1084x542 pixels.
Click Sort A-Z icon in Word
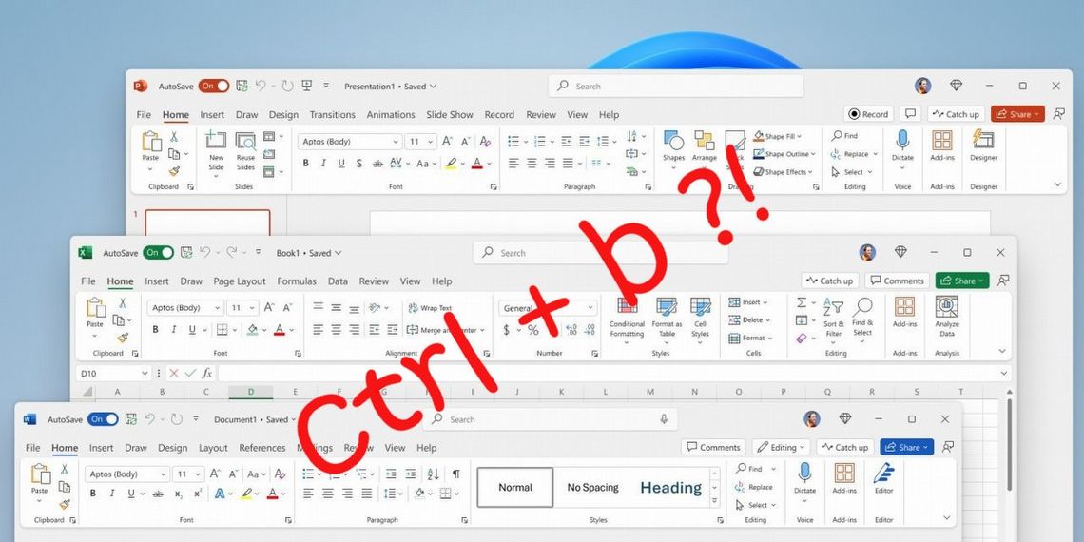[x=434, y=474]
